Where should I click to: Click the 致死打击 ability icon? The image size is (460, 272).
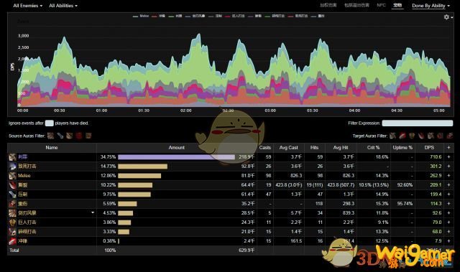12,167
